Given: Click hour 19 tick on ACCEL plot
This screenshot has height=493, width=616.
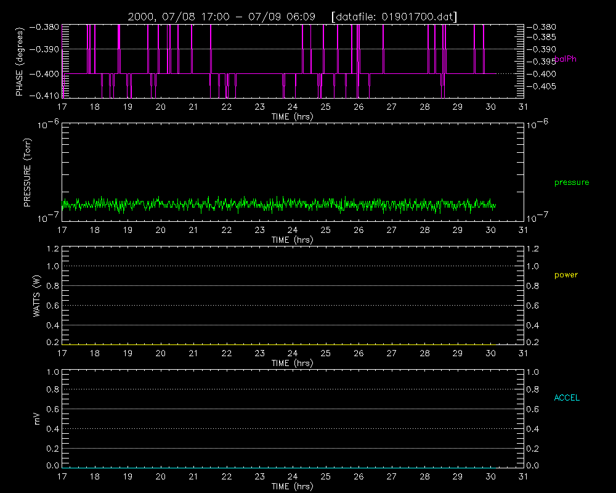Looking at the screenshot, I should pyautogui.click(x=128, y=476).
